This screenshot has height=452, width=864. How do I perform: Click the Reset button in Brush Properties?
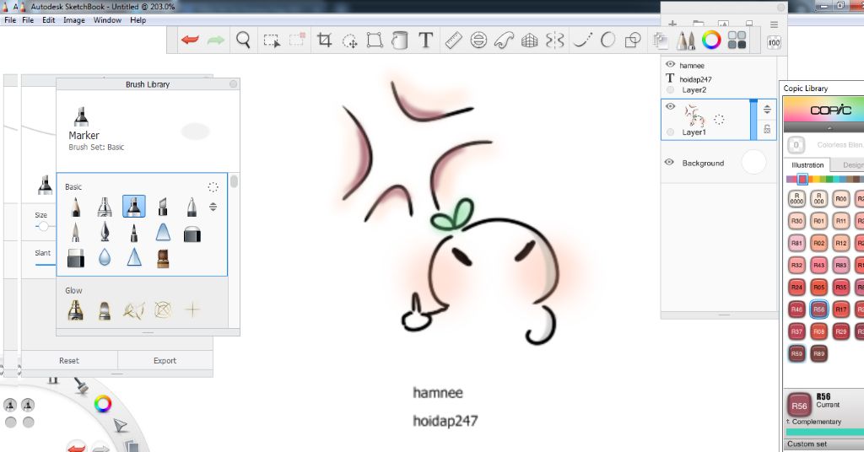[x=69, y=361]
